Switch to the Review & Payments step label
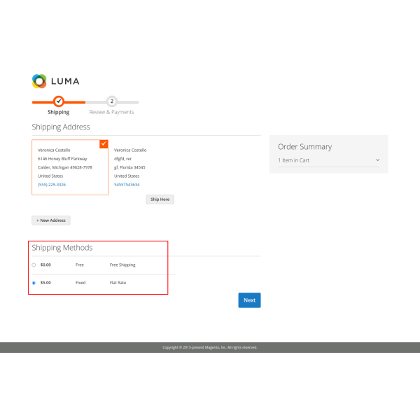 [111, 112]
